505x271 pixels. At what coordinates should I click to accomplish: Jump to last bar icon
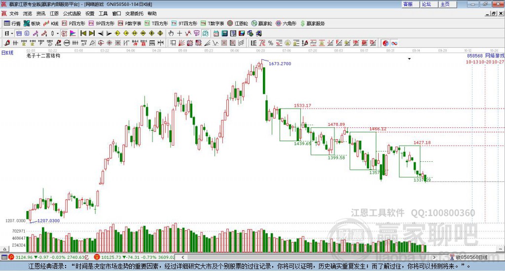(92, 33)
